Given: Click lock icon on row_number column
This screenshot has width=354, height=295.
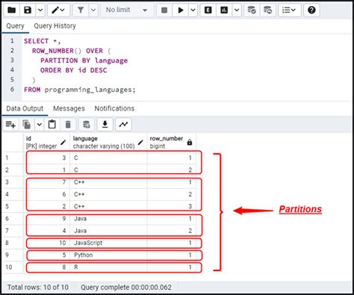Looking at the screenshot, I should click(190, 143).
